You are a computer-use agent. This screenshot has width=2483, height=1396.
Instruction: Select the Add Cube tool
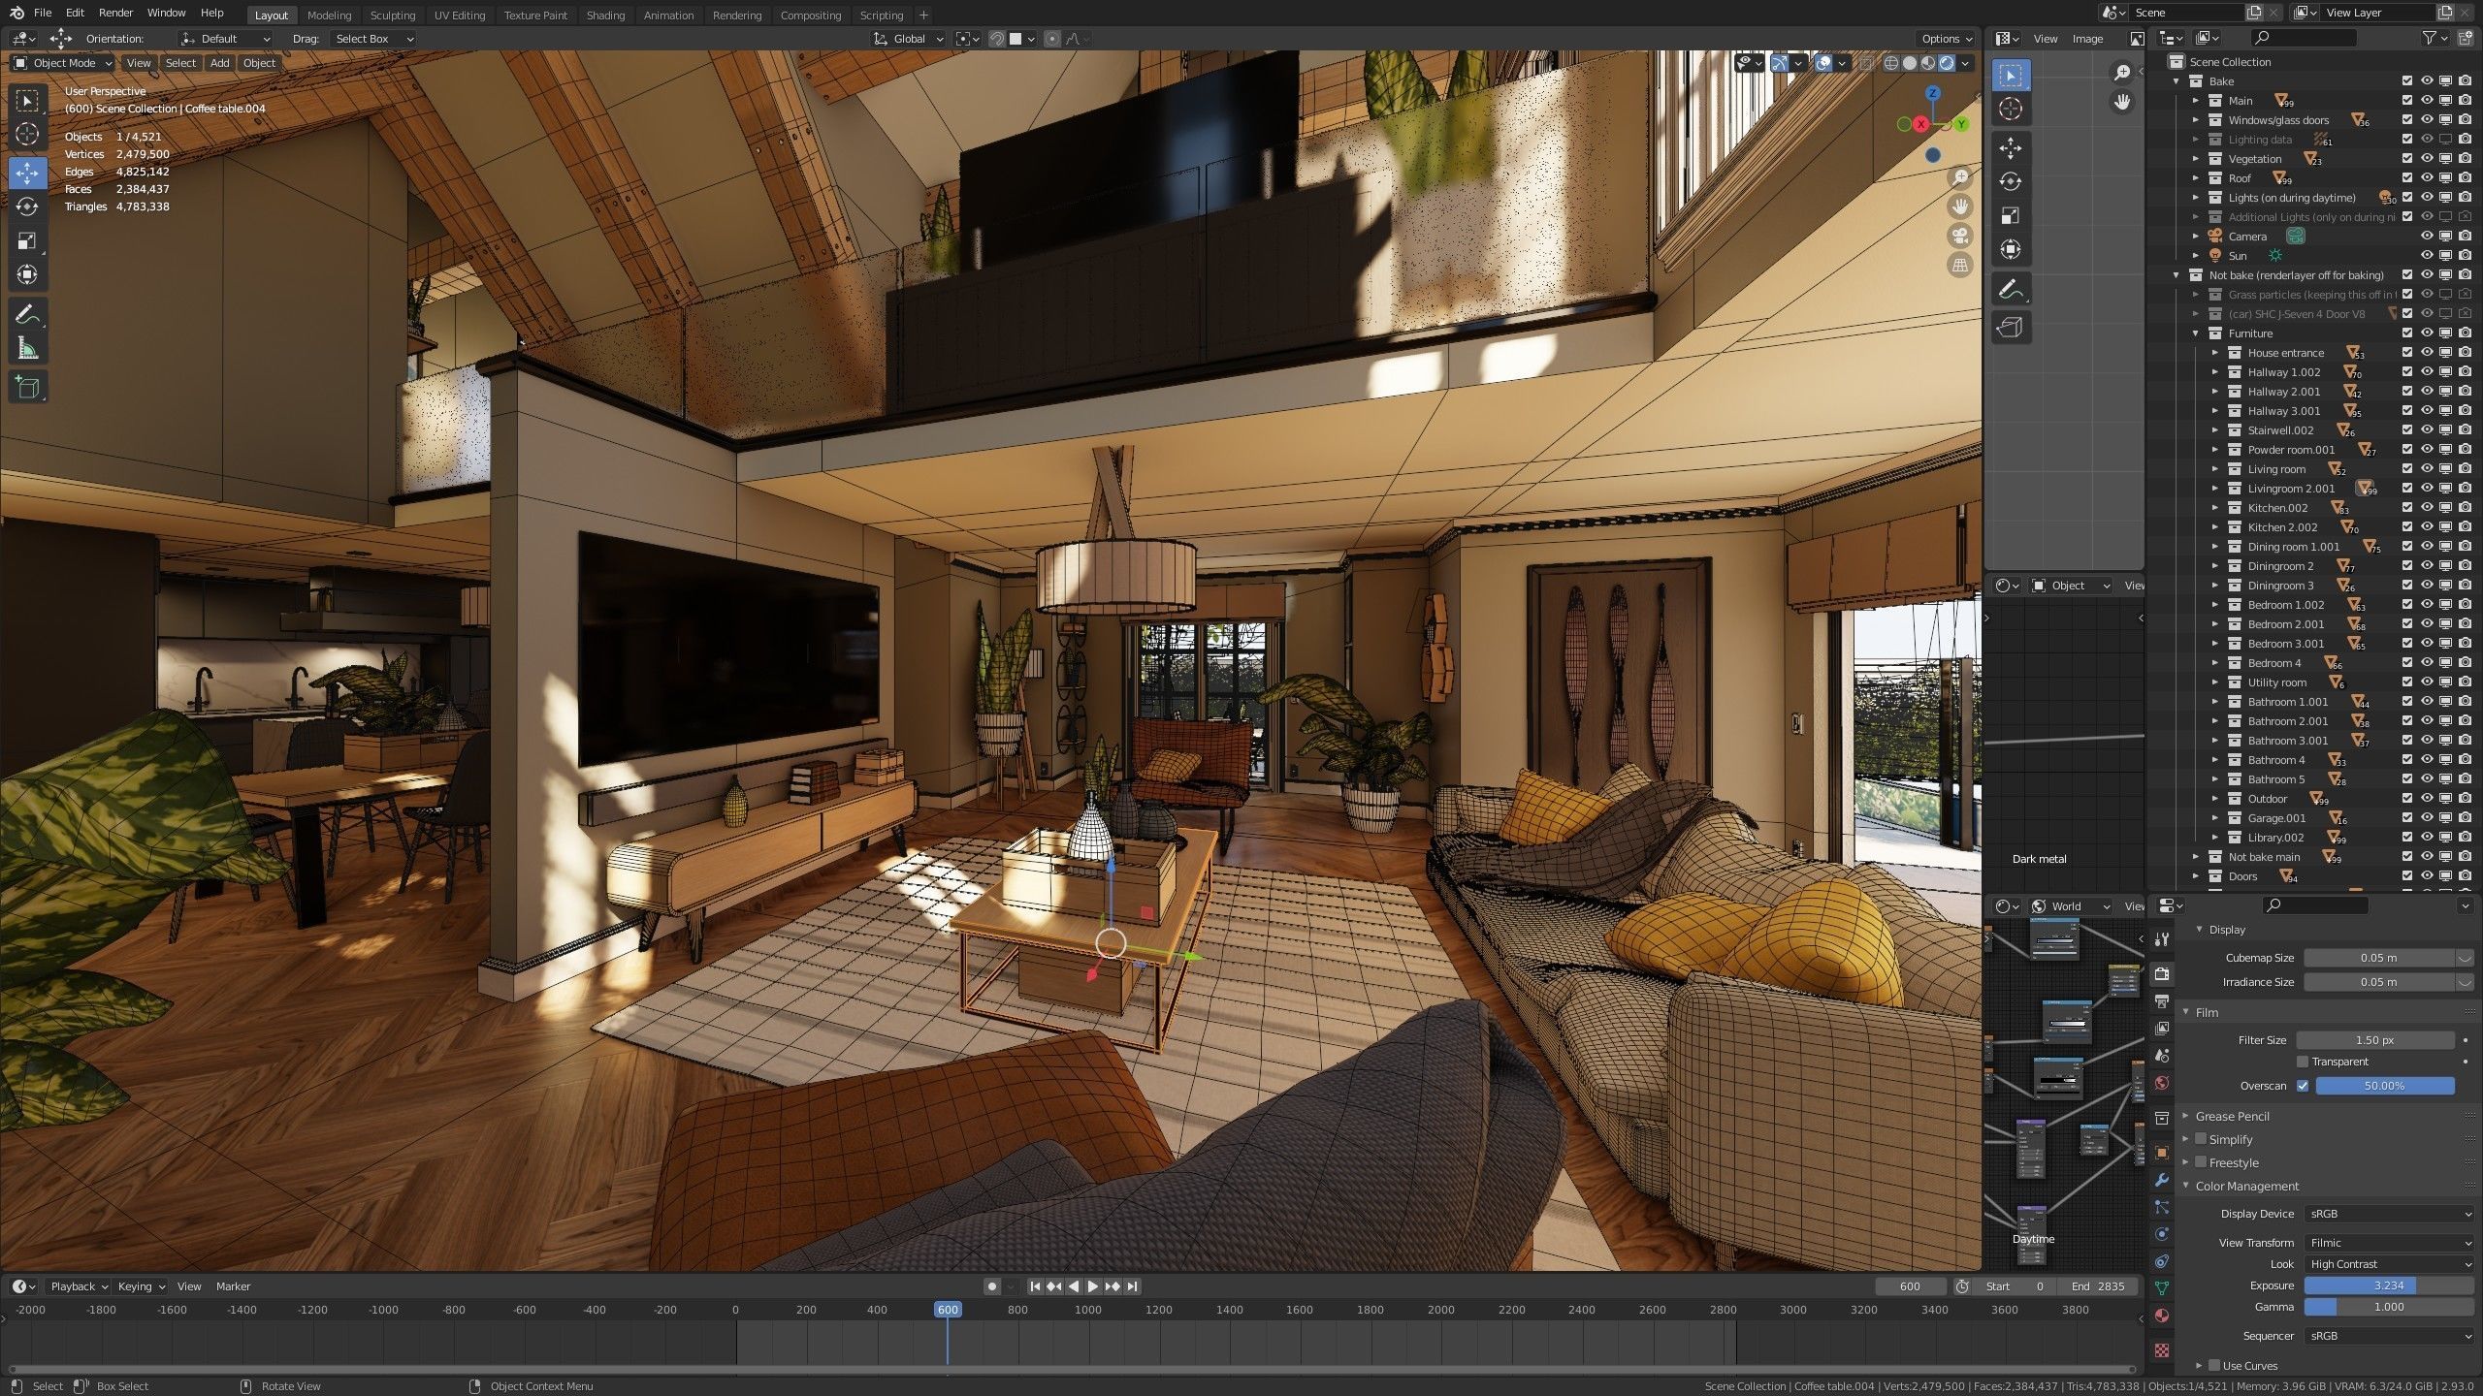tap(27, 388)
